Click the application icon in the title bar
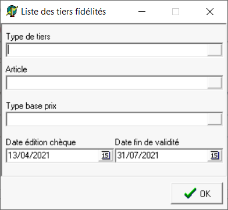The image size is (228, 210). click(x=12, y=11)
